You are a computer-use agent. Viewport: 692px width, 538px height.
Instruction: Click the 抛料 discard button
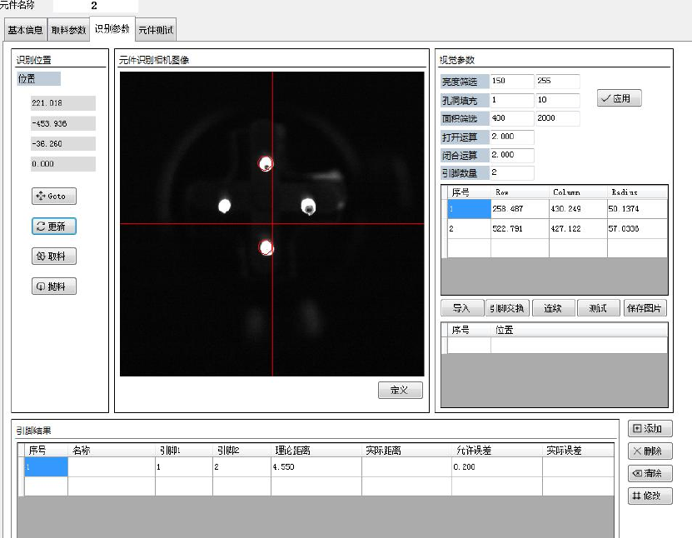click(53, 286)
